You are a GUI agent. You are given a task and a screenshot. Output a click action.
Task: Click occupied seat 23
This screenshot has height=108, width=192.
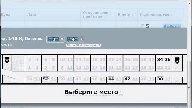(x=119, y=67)
